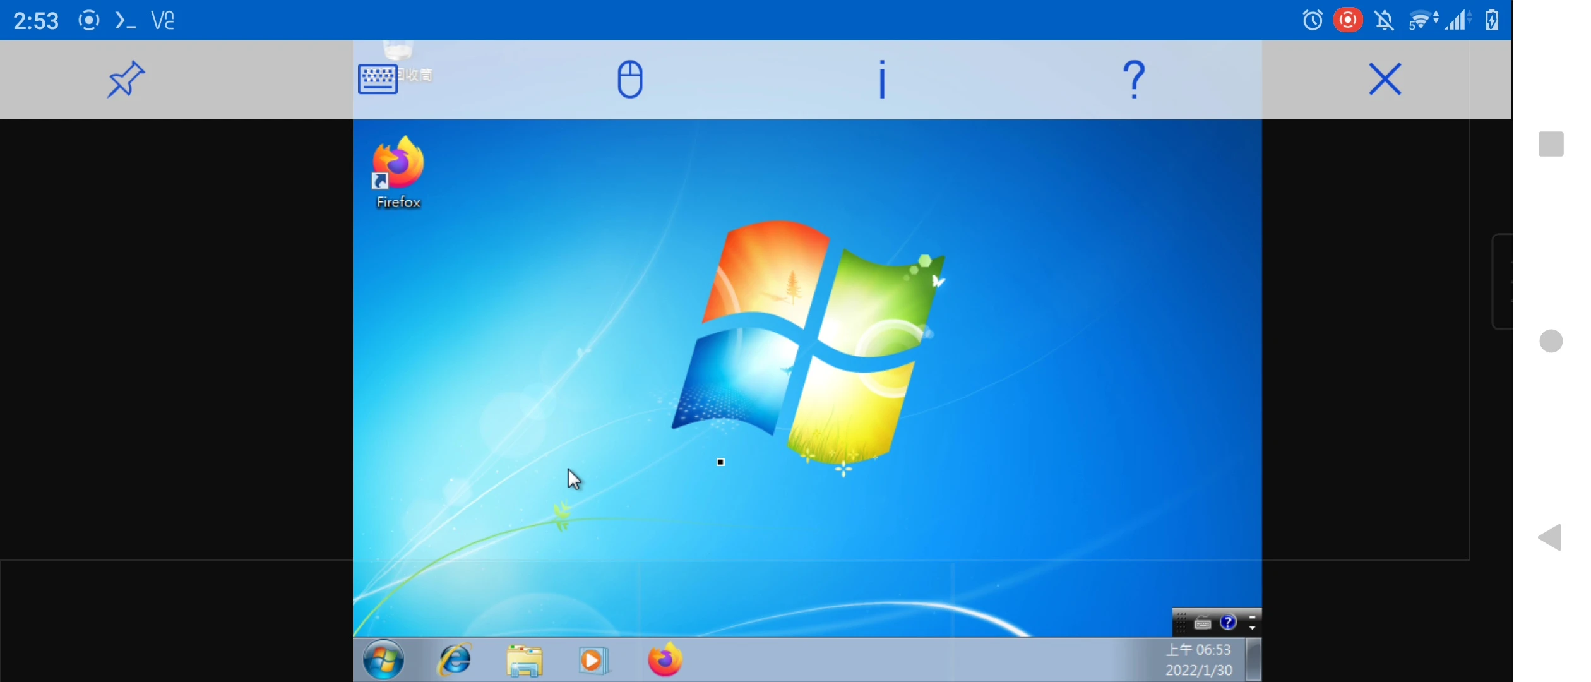The height and width of the screenshot is (682, 1591).
Task: Disconnect using the X toolbar icon
Action: (1385, 80)
